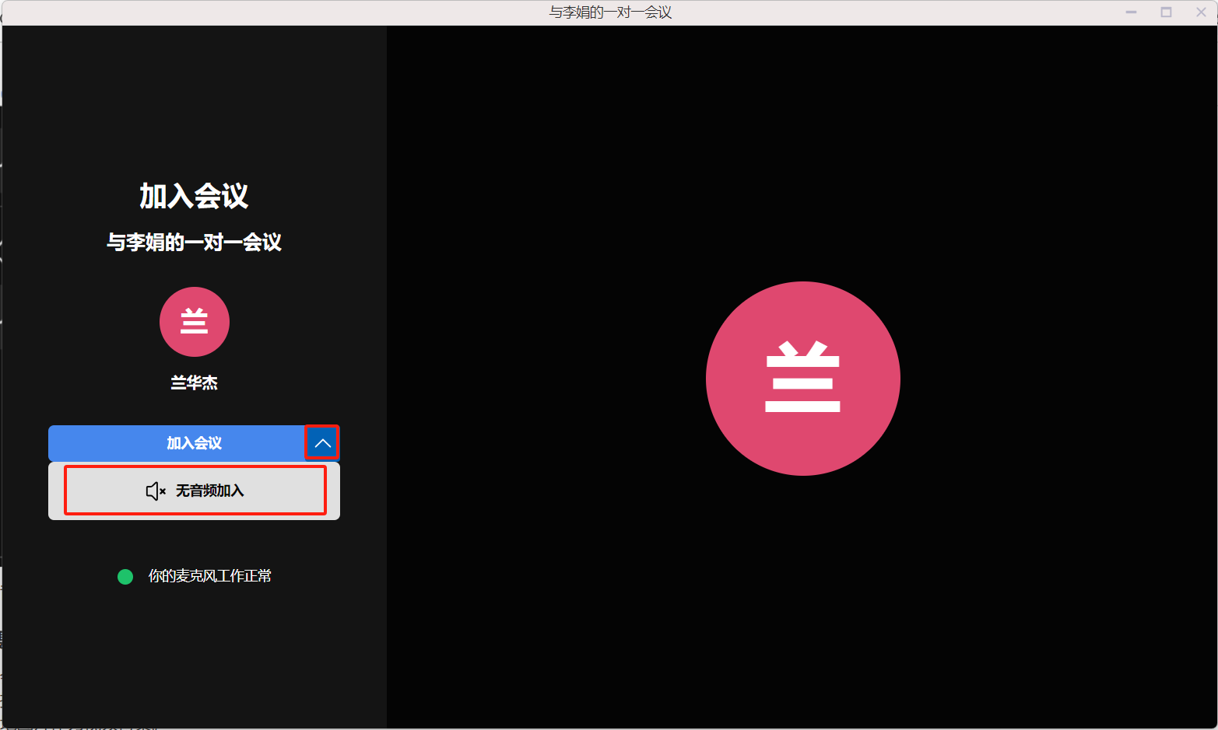Viewport: 1218px width, 730px height.
Task: Click the large 兰 avatar in preview
Action: (x=802, y=379)
